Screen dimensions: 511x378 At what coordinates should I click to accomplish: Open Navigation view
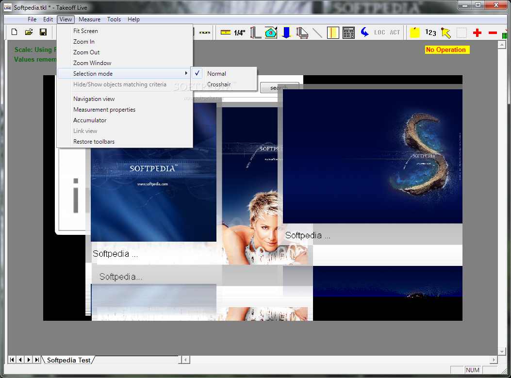125,99
